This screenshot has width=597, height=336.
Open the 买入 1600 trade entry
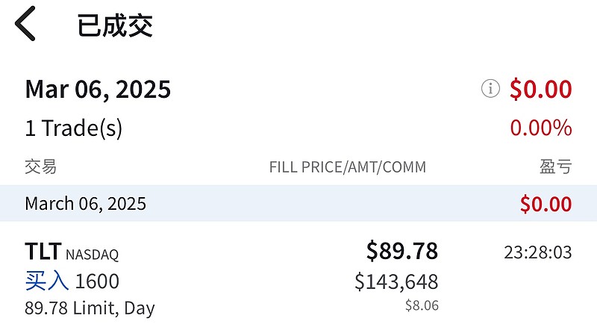(x=72, y=281)
